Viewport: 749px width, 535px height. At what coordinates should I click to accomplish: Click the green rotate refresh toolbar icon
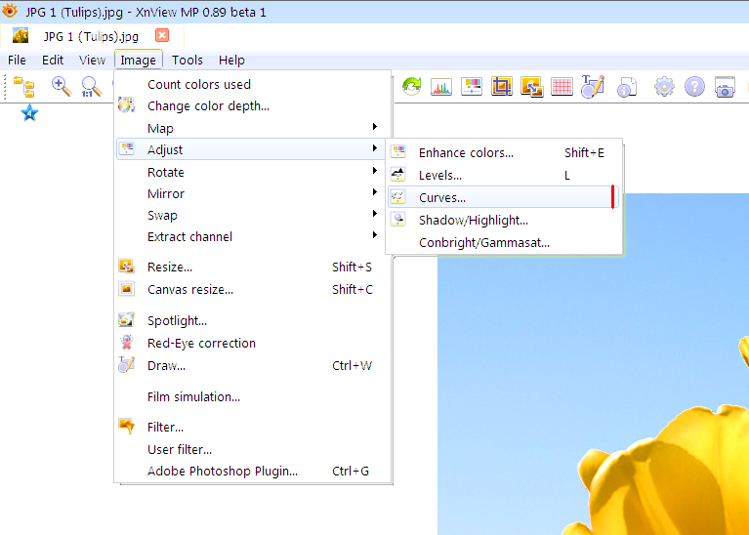pos(411,87)
